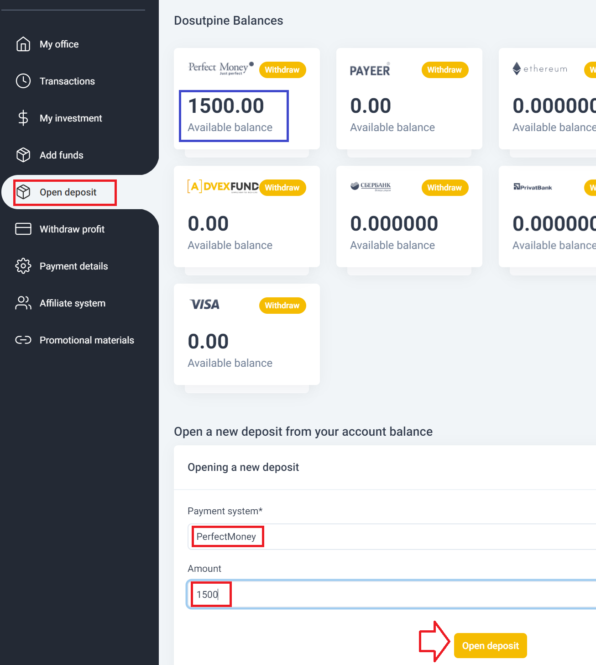Go to Affiliate system
Image resolution: width=596 pixels, height=665 pixels.
pyautogui.click(x=73, y=303)
